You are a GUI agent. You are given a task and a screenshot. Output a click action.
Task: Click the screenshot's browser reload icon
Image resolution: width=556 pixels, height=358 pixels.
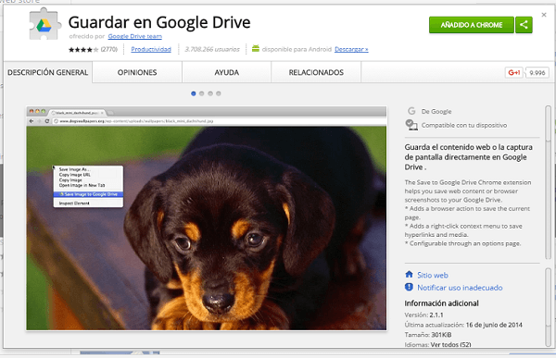point(47,121)
